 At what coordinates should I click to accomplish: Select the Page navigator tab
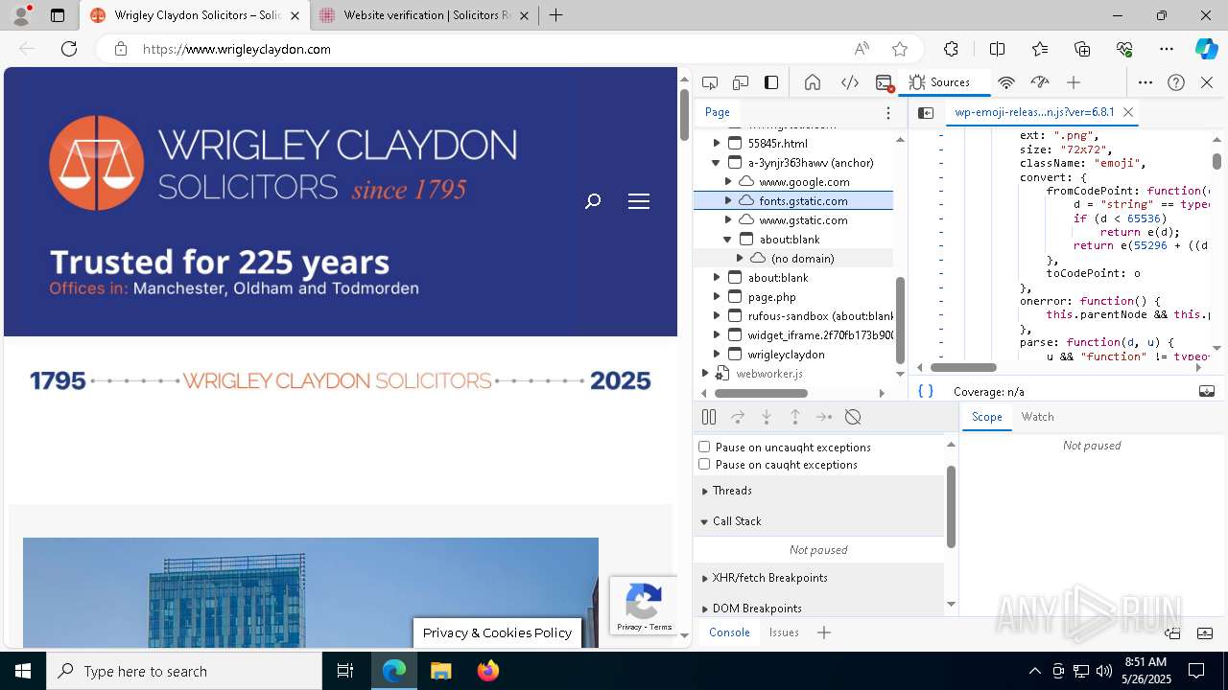pos(718,112)
